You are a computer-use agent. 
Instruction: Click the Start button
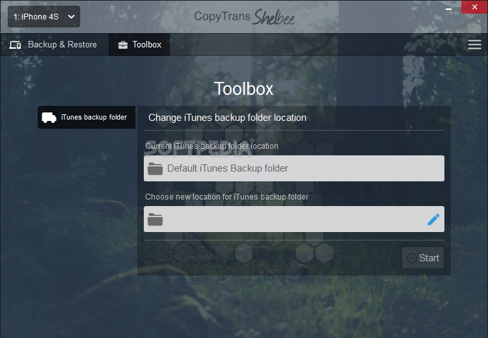pyautogui.click(x=423, y=258)
